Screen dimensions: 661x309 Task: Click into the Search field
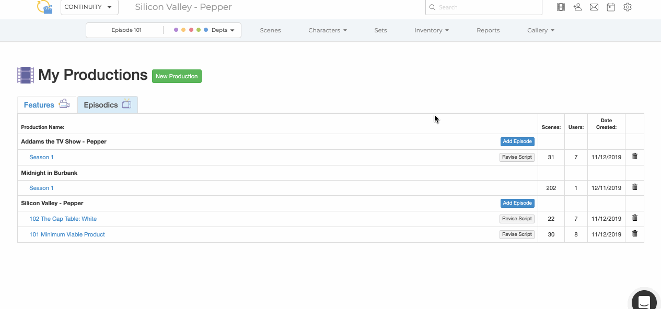pyautogui.click(x=484, y=7)
